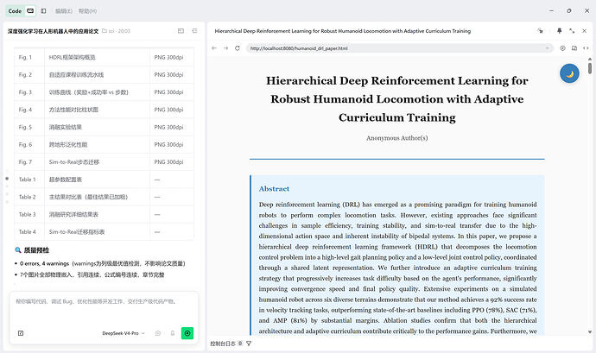Toggle dark mode with the moon button
596x353 pixels.
[569, 73]
